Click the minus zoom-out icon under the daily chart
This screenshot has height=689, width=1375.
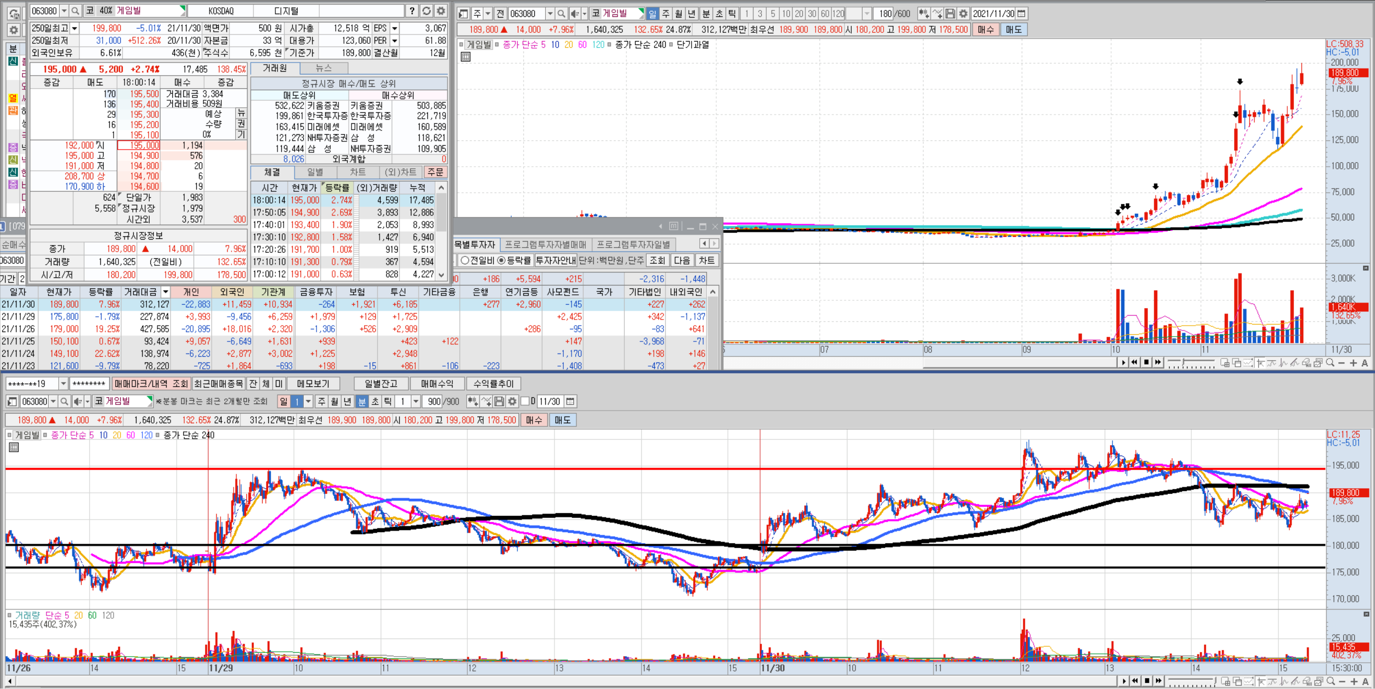[1342, 363]
